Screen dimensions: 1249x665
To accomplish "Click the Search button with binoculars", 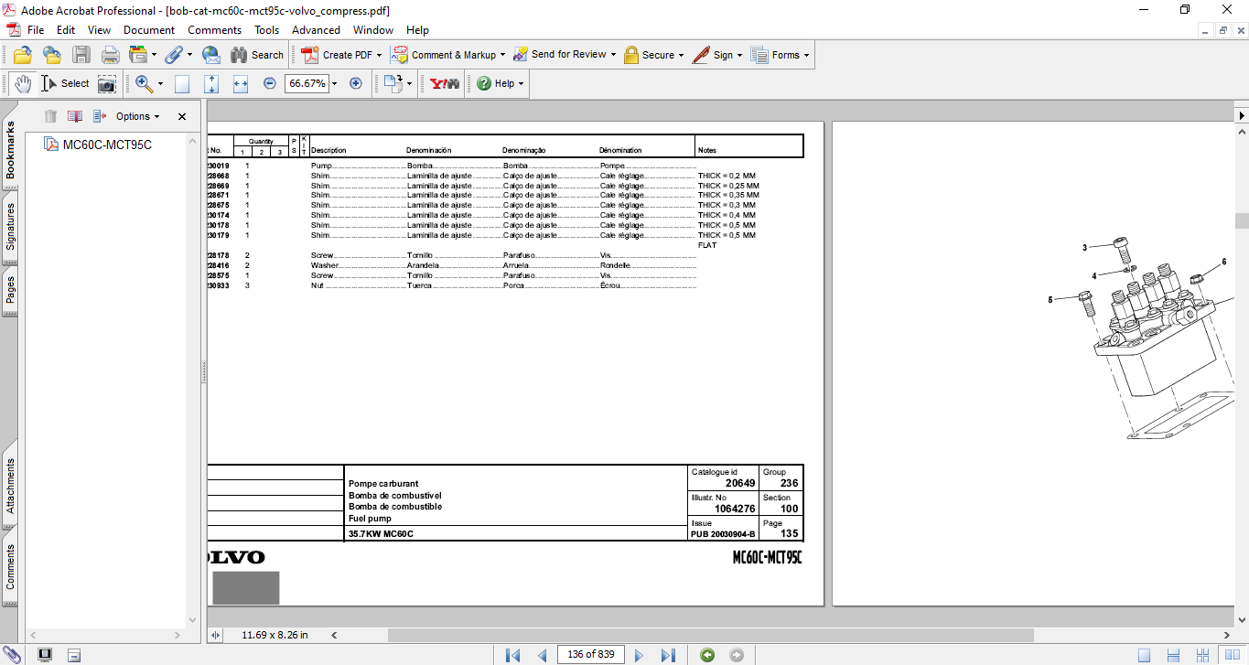I will tap(257, 55).
